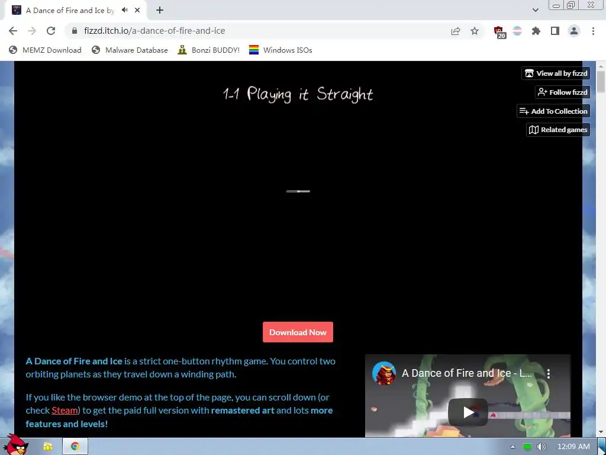Open the Bonzi BUDDY! bookmark
Image resolution: width=606 pixels, height=455 pixels.
point(209,50)
